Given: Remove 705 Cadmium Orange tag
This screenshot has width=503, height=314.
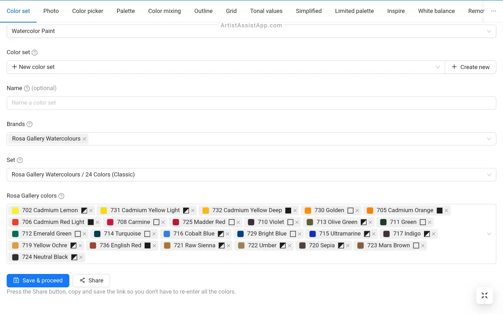Looking at the screenshot, I should [x=446, y=210].
